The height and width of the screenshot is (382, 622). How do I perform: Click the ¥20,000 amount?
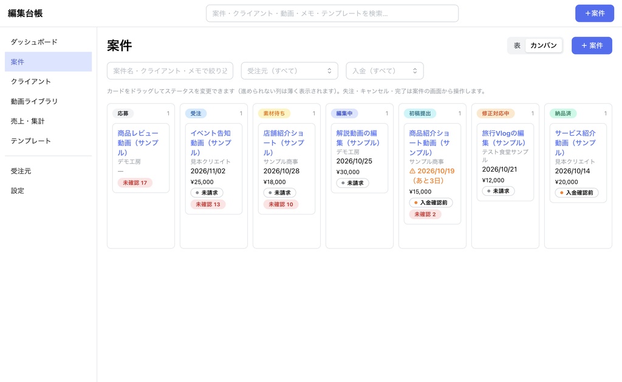coord(567,182)
